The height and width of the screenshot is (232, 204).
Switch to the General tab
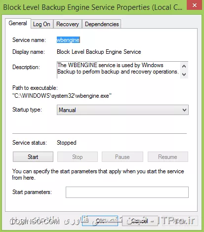[x=18, y=23]
